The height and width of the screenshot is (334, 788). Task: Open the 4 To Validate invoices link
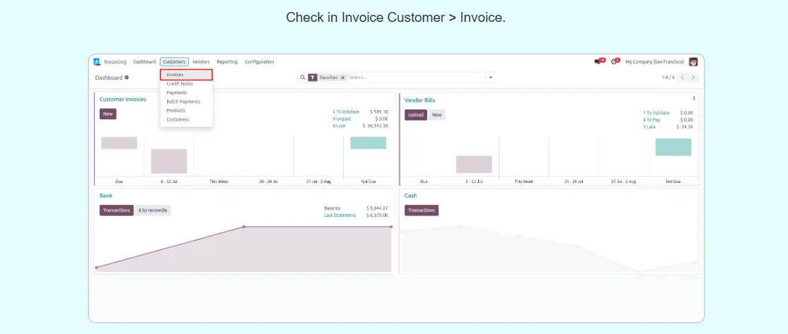click(x=346, y=112)
